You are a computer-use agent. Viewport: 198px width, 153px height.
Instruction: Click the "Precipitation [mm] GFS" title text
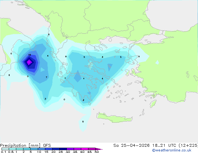point(25,146)
